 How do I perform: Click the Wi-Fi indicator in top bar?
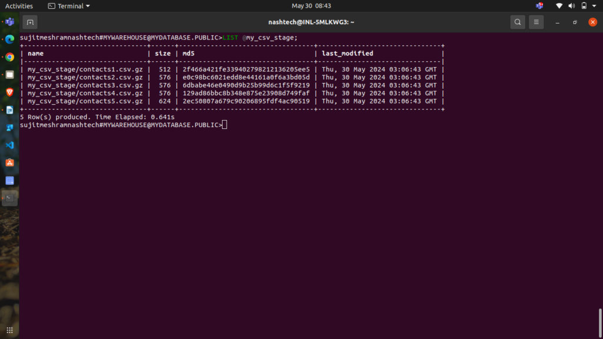click(x=559, y=6)
